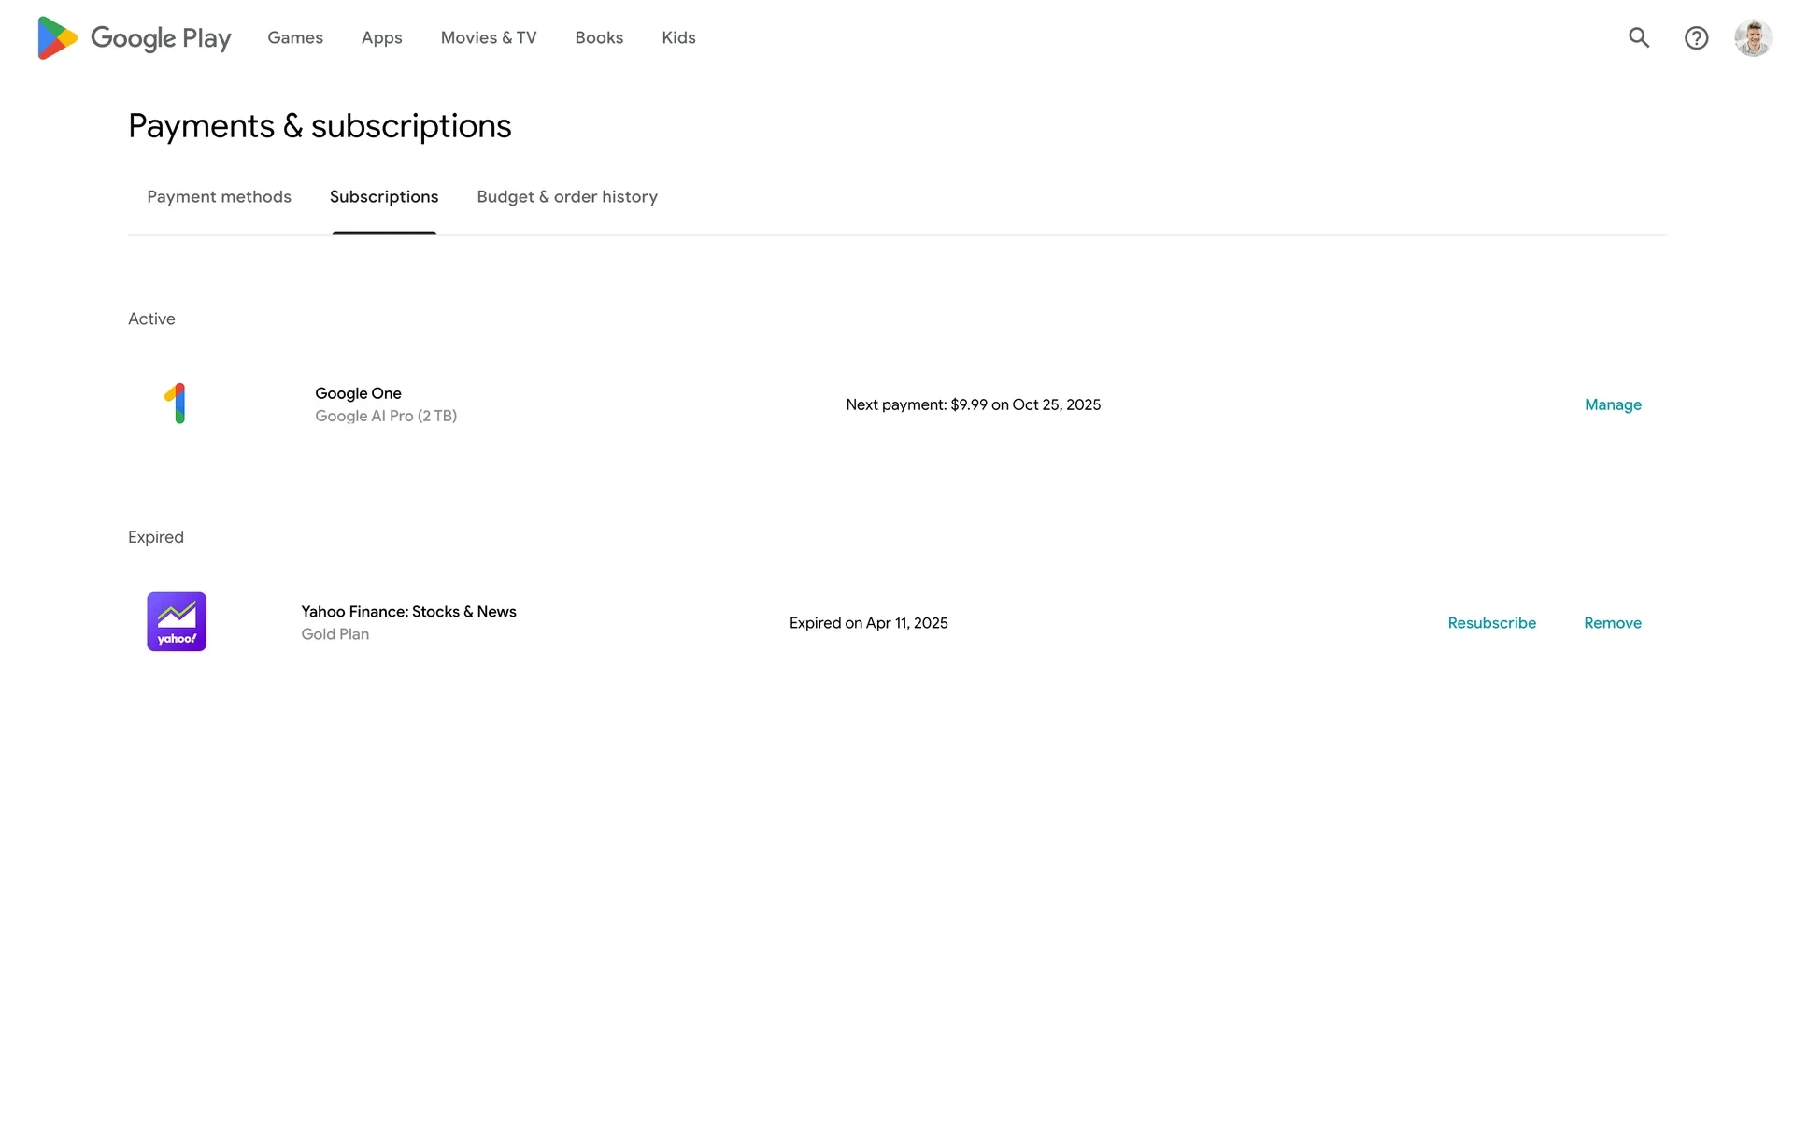The width and height of the screenshot is (1794, 1121).
Task: Open the account profile avatar
Action: [x=1753, y=38]
